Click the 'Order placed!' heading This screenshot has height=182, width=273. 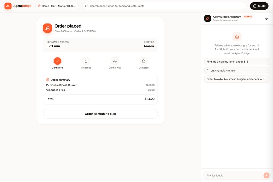[x=68, y=26]
